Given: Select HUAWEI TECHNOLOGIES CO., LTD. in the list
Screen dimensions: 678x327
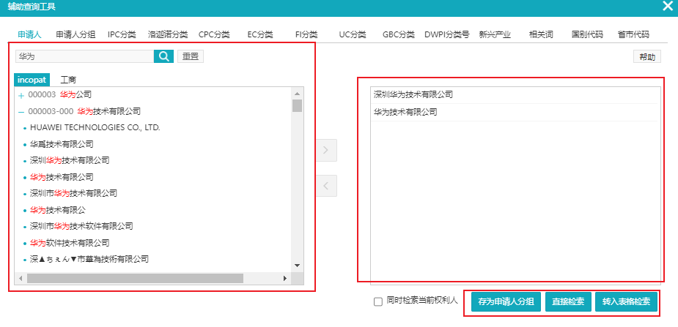Looking at the screenshot, I should coord(95,128).
